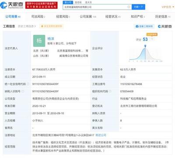Click 组织机构代码 value 078554409
The width and height of the screenshot is (175, 158).
[x=127, y=91]
